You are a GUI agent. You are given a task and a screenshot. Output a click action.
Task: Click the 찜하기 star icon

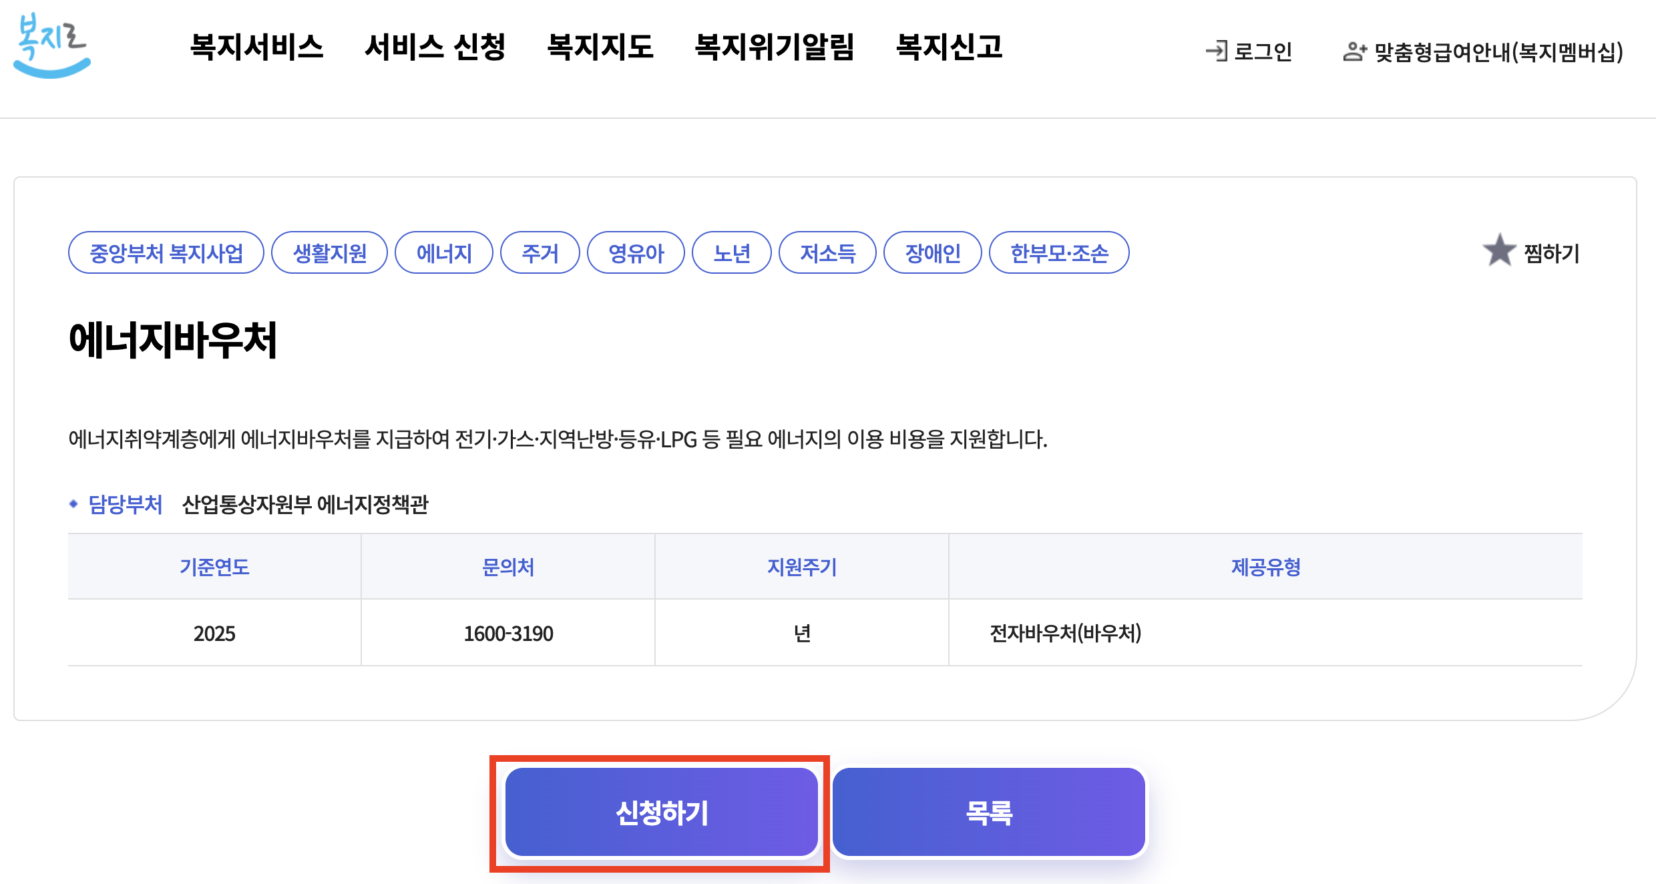click(x=1499, y=251)
